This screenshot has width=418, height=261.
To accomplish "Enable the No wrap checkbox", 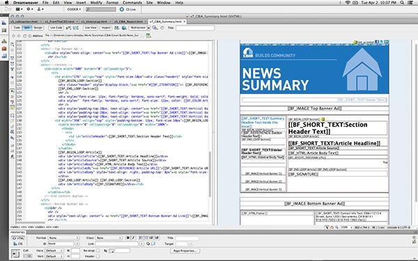I will [98, 251].
